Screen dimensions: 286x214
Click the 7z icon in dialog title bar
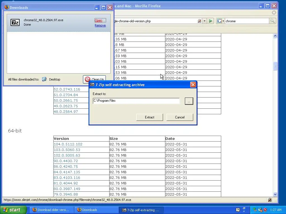click(92, 85)
